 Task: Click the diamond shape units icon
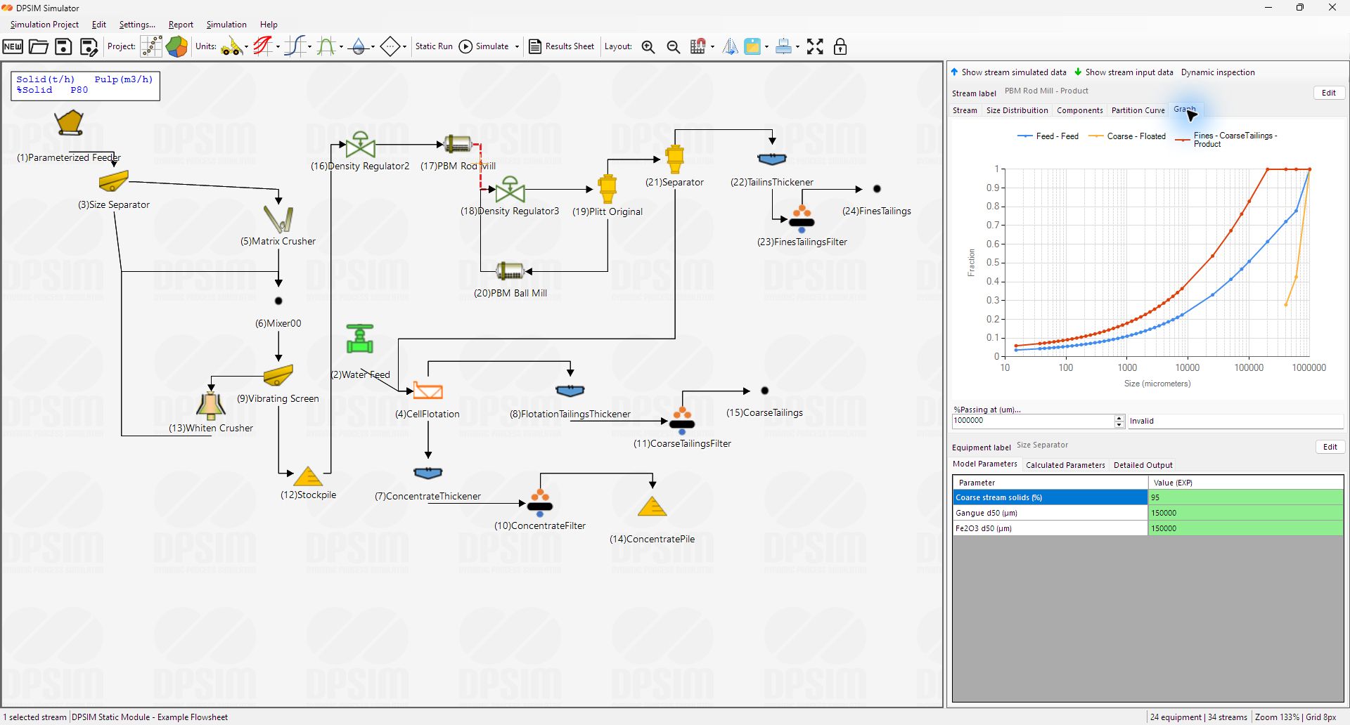(x=390, y=46)
